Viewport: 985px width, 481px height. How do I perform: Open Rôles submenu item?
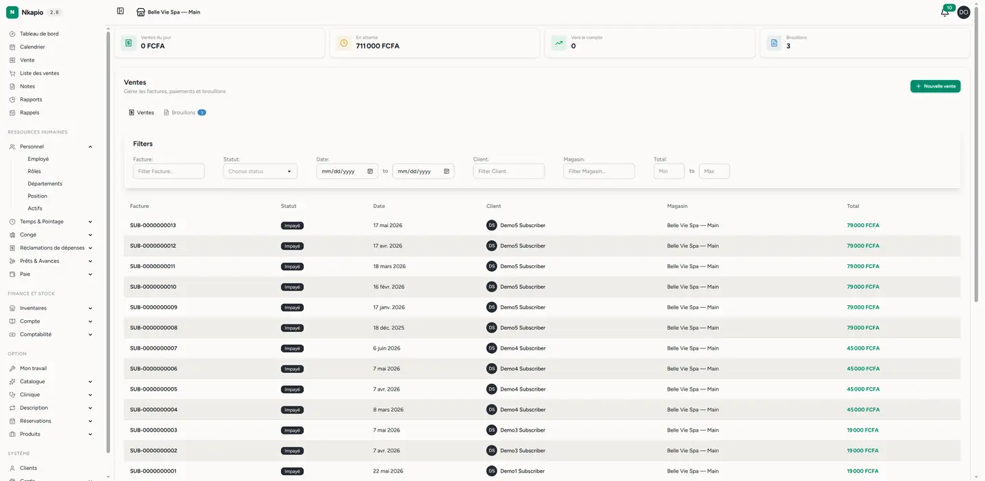(34, 171)
